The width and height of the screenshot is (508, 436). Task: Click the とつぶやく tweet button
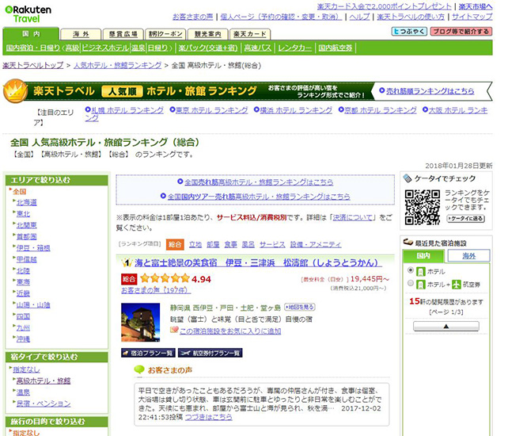pyautogui.click(x=409, y=33)
